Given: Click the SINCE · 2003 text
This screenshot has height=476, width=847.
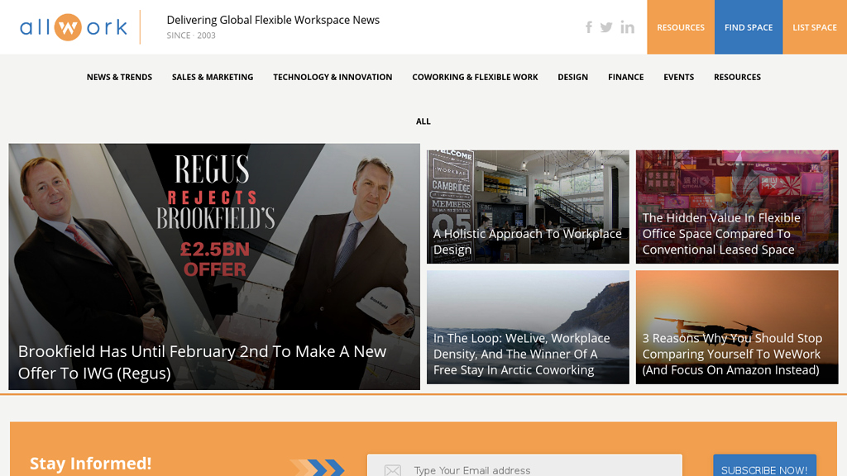Looking at the screenshot, I should coord(191,36).
